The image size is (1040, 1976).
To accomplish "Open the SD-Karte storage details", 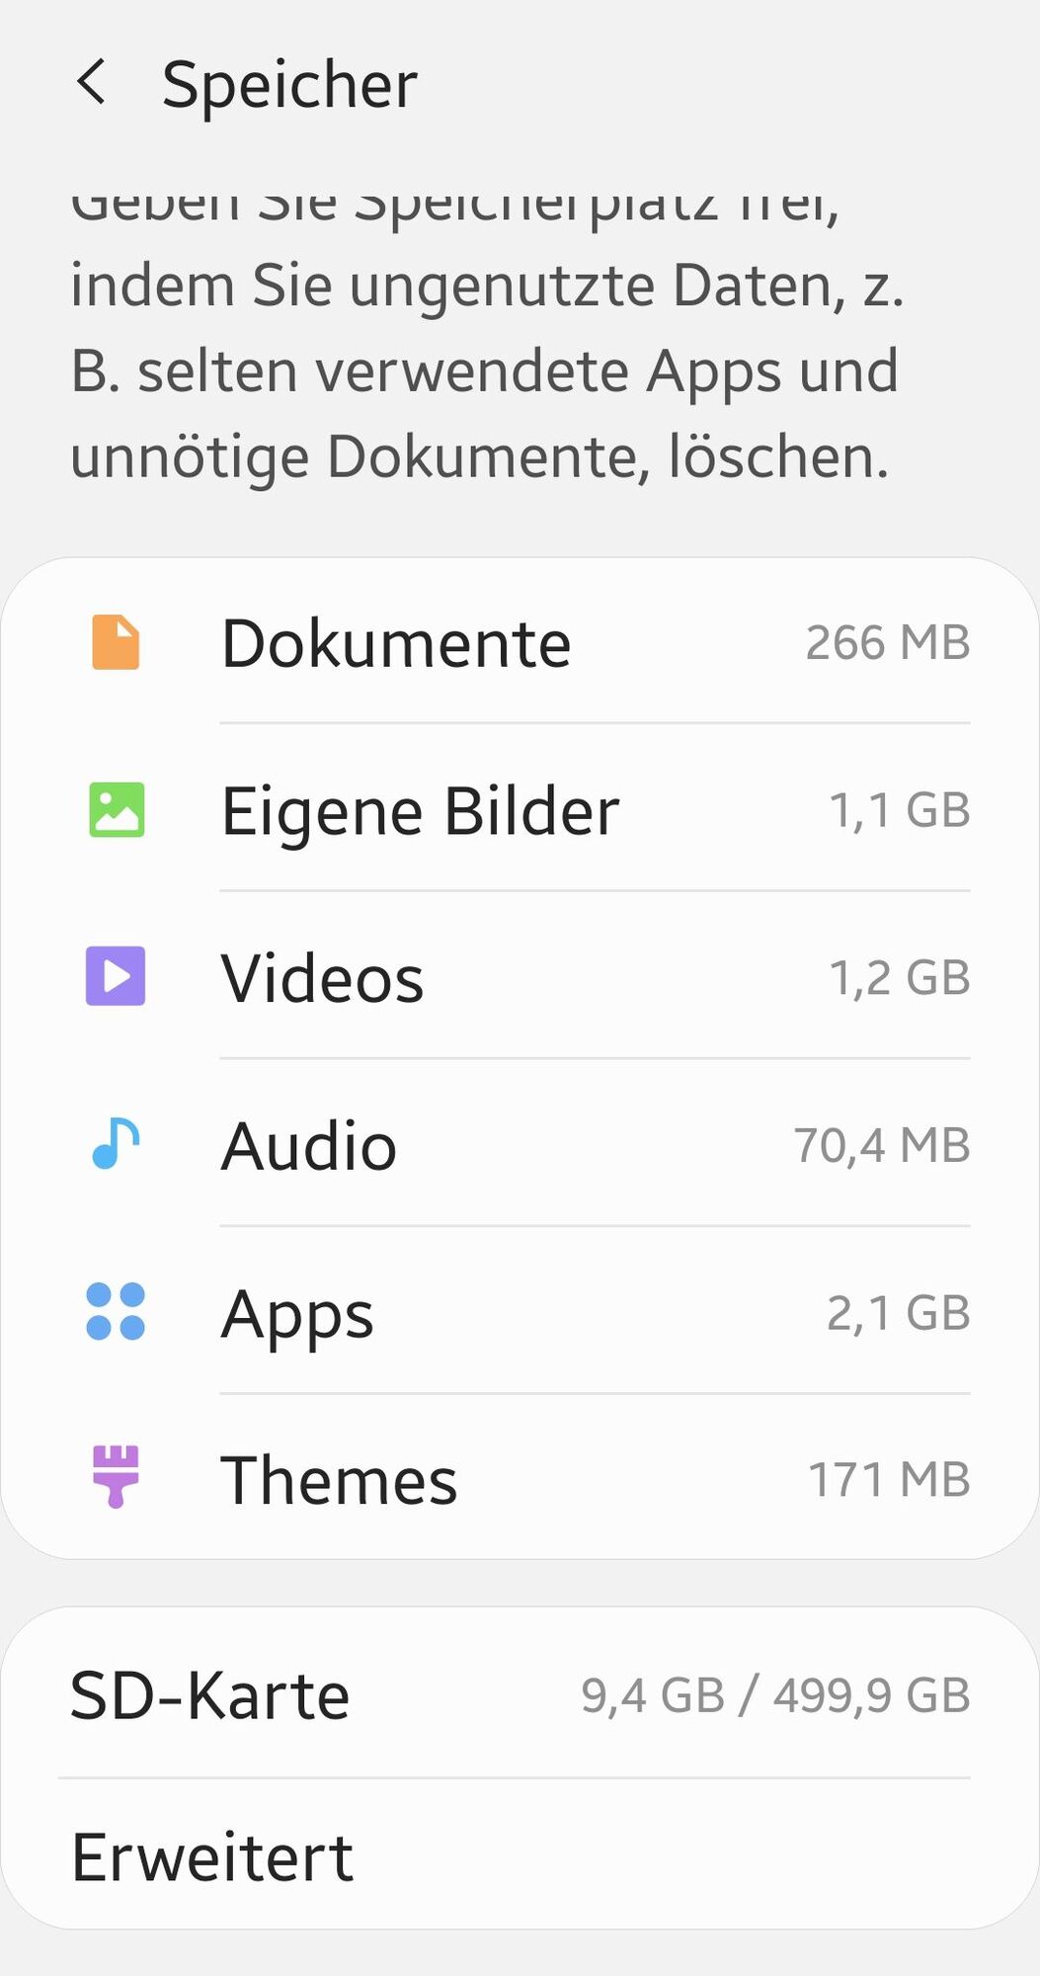I will tap(520, 1694).
